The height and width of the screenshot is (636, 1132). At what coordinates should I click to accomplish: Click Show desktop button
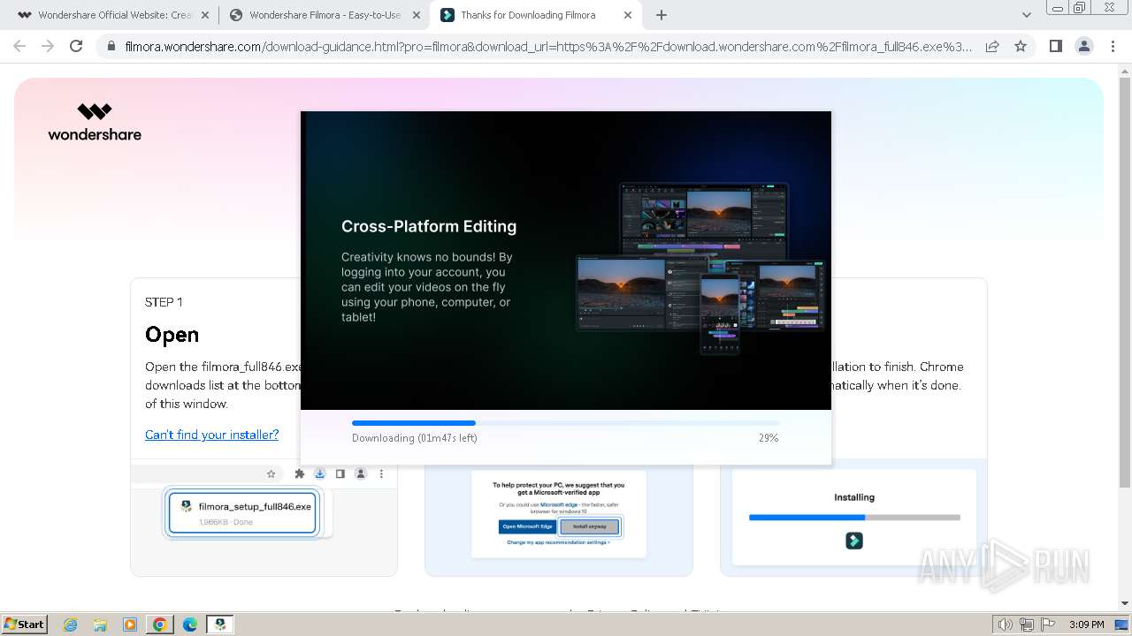[1121, 625]
